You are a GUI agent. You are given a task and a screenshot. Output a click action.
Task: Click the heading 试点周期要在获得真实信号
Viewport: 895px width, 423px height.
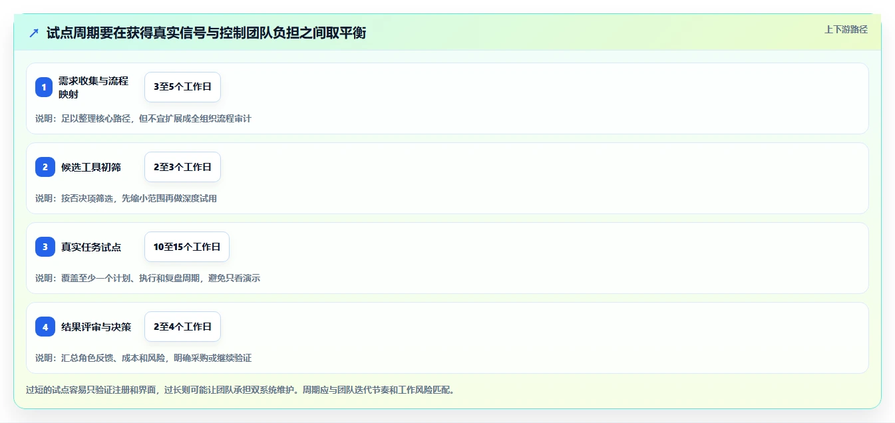206,33
